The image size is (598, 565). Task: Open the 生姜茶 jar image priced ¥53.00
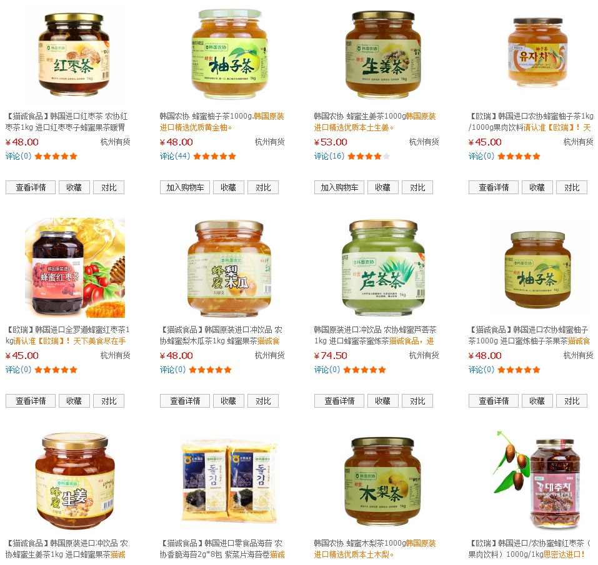(383, 54)
